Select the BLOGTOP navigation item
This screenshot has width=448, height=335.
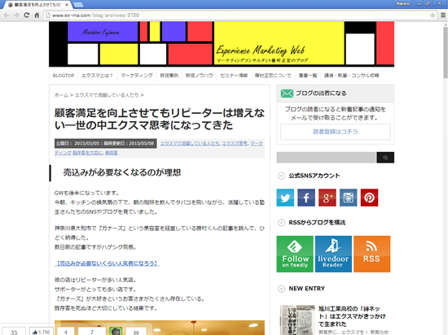(x=64, y=76)
